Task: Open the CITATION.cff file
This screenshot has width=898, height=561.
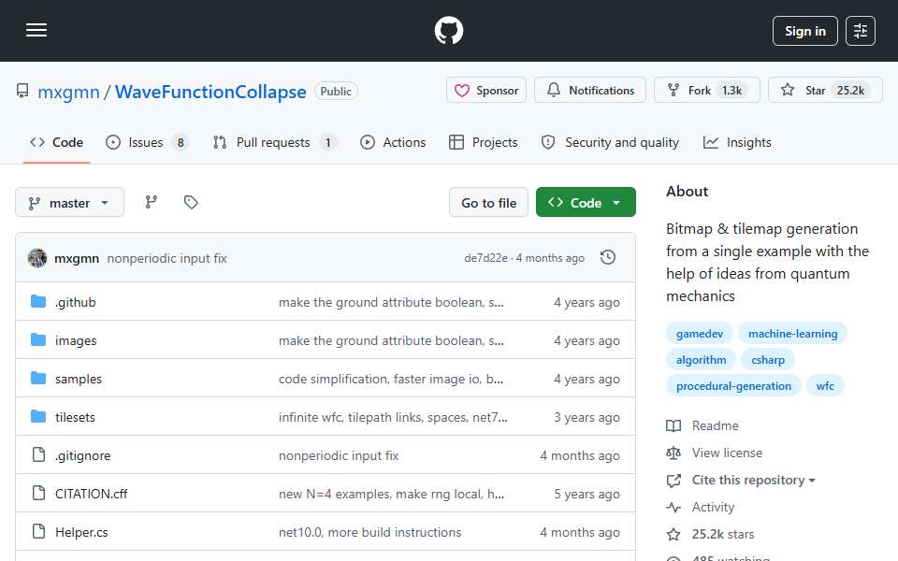Action: (x=91, y=494)
